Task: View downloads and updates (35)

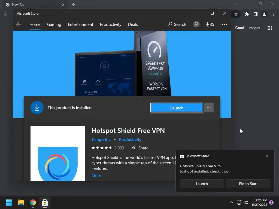Action: (210, 24)
